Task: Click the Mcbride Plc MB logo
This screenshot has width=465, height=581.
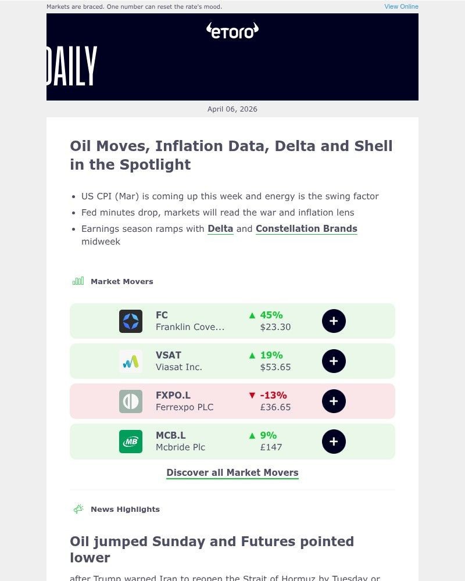Action: [130, 441]
